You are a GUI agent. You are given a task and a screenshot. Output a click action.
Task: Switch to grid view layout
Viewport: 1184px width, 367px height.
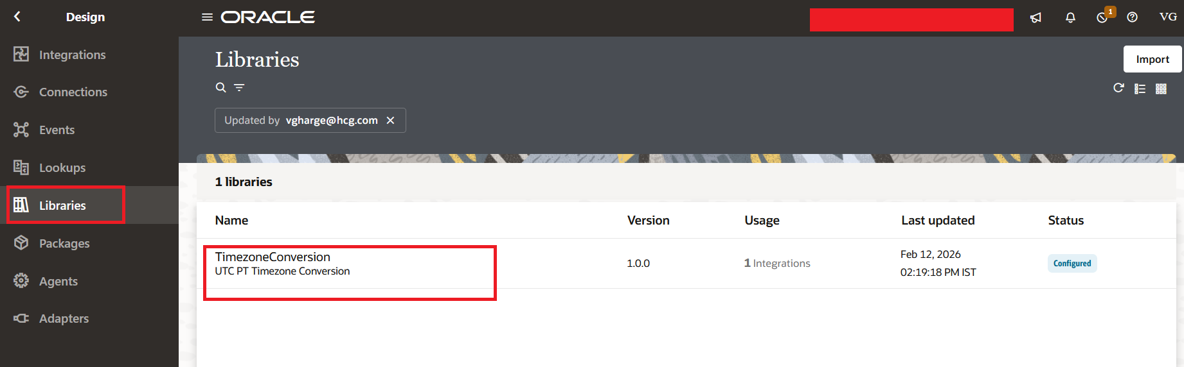click(x=1161, y=89)
